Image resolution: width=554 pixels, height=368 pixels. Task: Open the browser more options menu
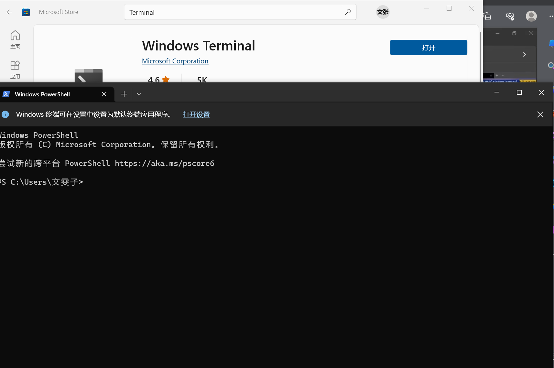(x=551, y=16)
